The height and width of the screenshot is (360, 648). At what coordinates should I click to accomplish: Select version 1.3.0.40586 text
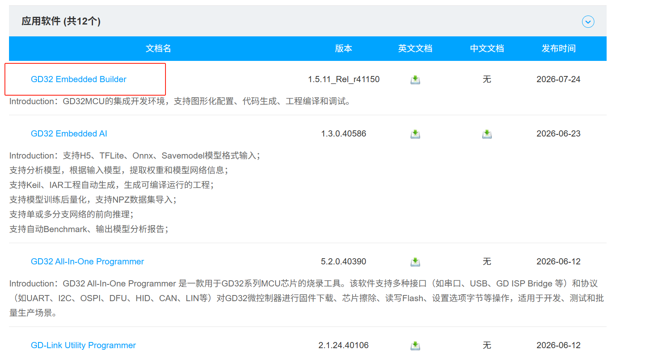[x=344, y=134]
